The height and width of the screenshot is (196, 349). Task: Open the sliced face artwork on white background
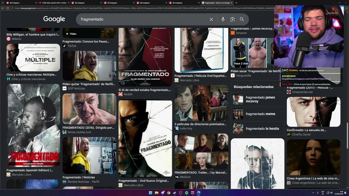coord(258,164)
